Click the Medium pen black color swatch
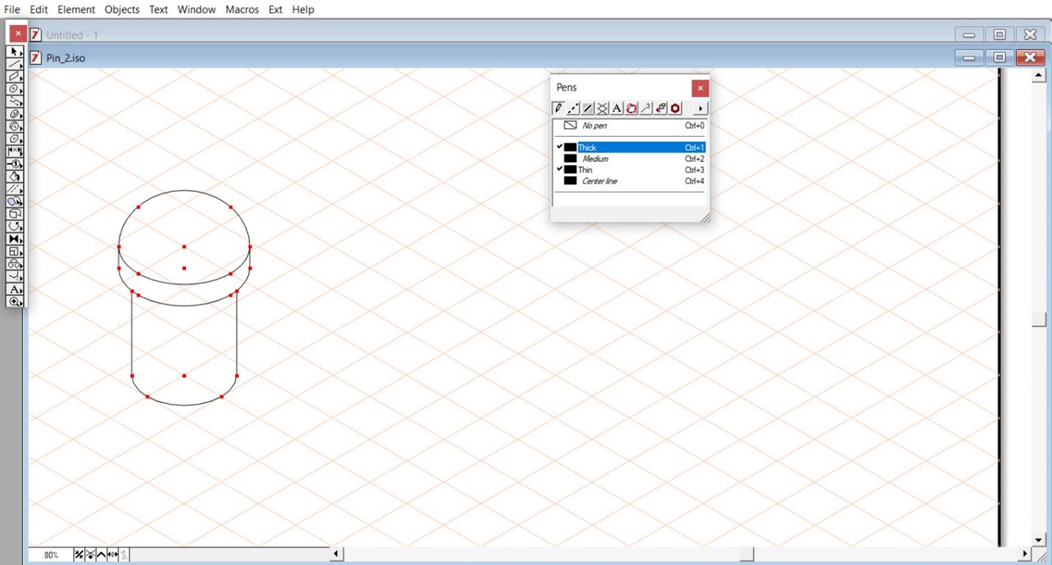The width and height of the screenshot is (1052, 565). [x=570, y=159]
